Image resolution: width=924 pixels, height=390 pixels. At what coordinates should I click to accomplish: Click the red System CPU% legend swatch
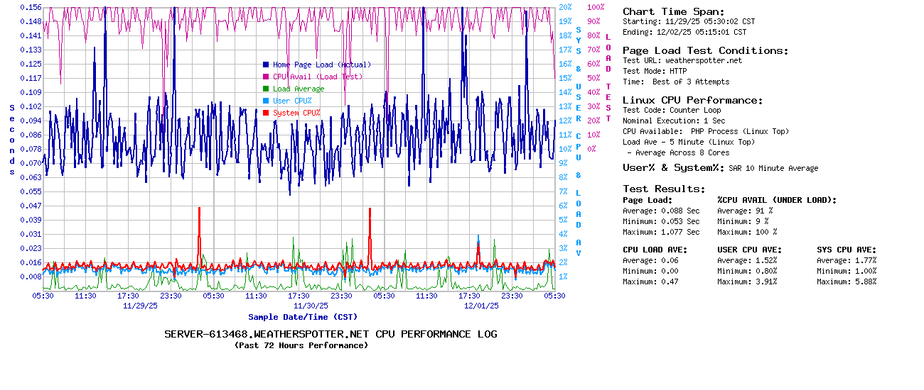(266, 113)
